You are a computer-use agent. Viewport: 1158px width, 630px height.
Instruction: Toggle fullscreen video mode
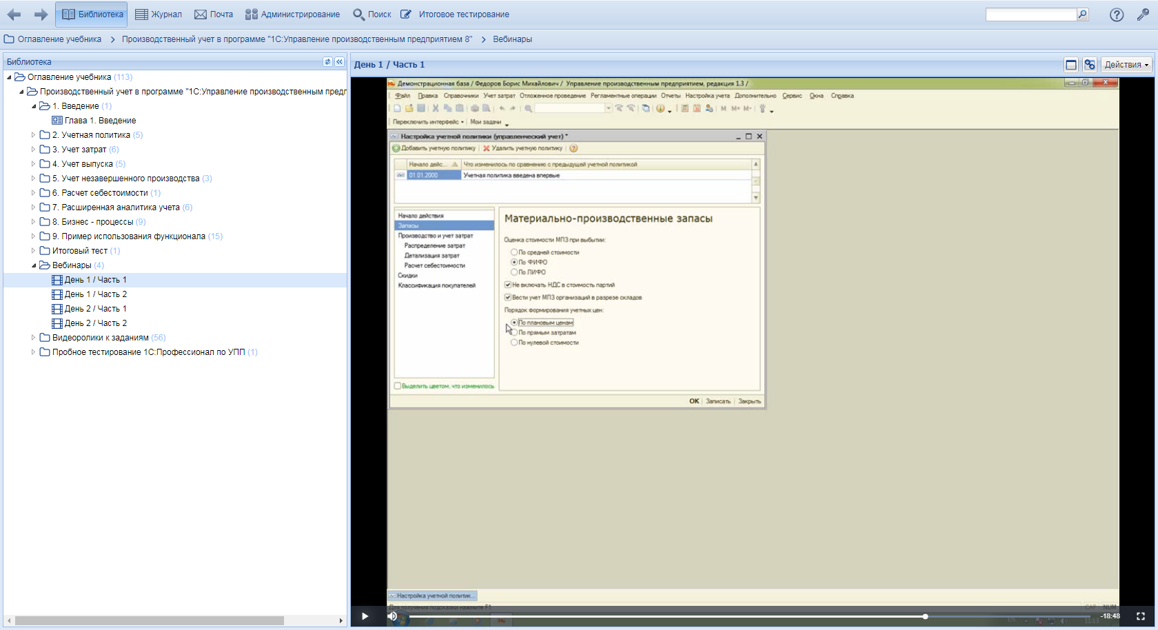1141,616
